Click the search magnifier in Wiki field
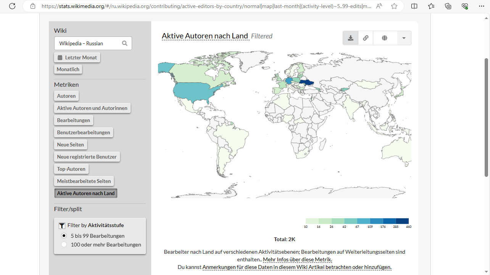The width and height of the screenshot is (490, 275). click(125, 43)
